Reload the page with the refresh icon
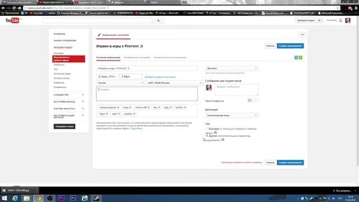This screenshot has width=359, height=202. pyautogui.click(x=14, y=8)
